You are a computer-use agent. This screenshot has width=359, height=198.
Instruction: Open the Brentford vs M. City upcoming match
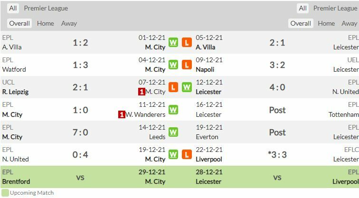click(80, 177)
